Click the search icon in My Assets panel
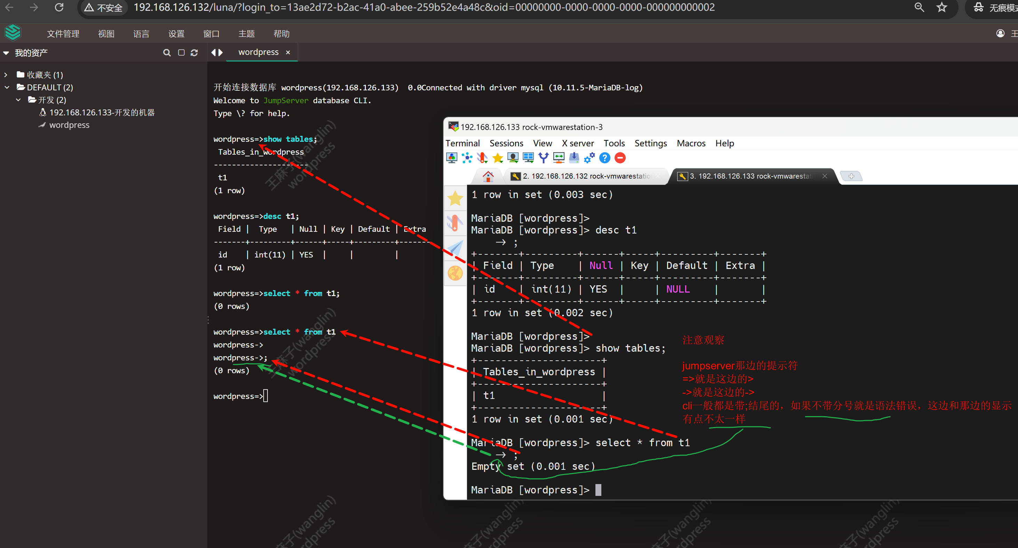 [167, 53]
